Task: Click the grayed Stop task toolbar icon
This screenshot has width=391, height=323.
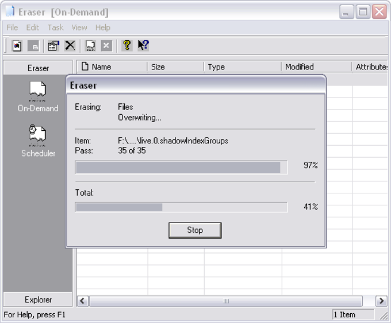Action: [106, 46]
